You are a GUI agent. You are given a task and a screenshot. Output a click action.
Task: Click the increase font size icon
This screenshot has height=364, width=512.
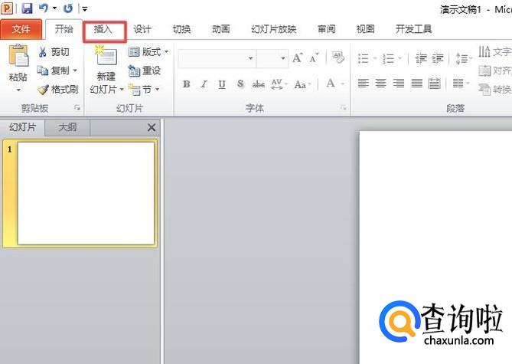coord(298,58)
